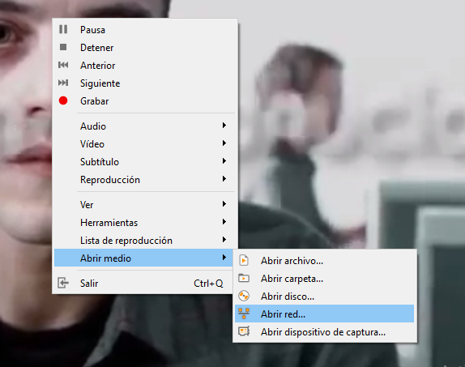
Task: Choose Abrir disco... in submenu
Action: (324, 296)
